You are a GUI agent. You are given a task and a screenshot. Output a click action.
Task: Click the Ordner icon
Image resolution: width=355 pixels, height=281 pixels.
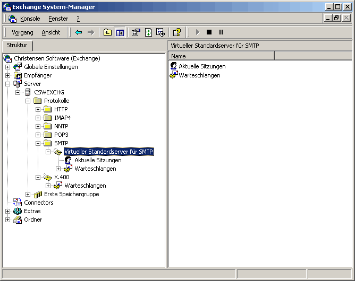18,219
